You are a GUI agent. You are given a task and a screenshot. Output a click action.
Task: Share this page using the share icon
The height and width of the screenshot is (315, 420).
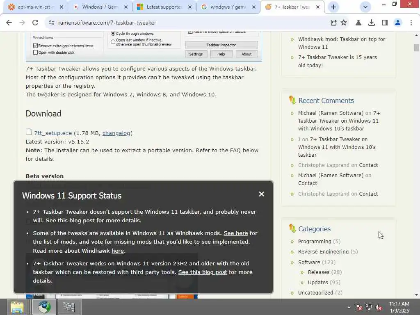(x=333, y=23)
